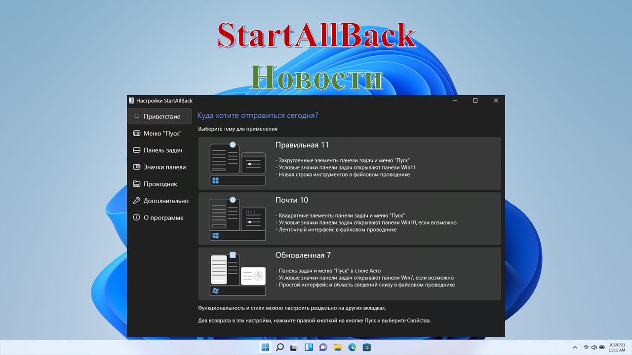Click the Правильная 11 theme preview thumbnail
The width and height of the screenshot is (632, 355).
pyautogui.click(x=237, y=164)
